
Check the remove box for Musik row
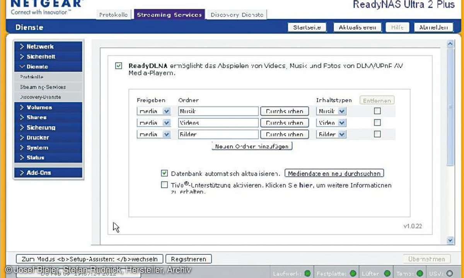click(x=377, y=111)
